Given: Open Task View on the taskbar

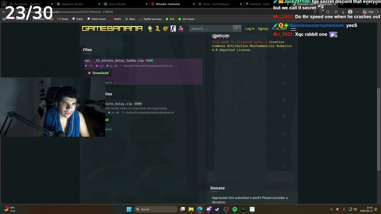Looking at the screenshot, I should coord(182,209).
